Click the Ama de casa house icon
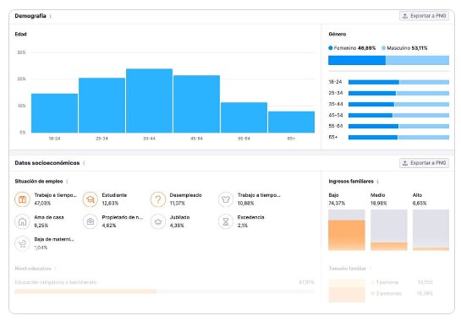Image resolution: width=461 pixels, height=321 pixels. point(22,221)
